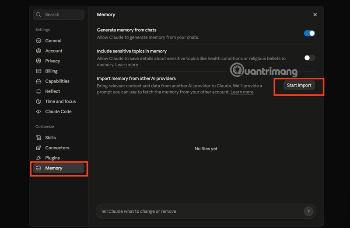
Task: Open Privacy settings label
Action: point(52,61)
